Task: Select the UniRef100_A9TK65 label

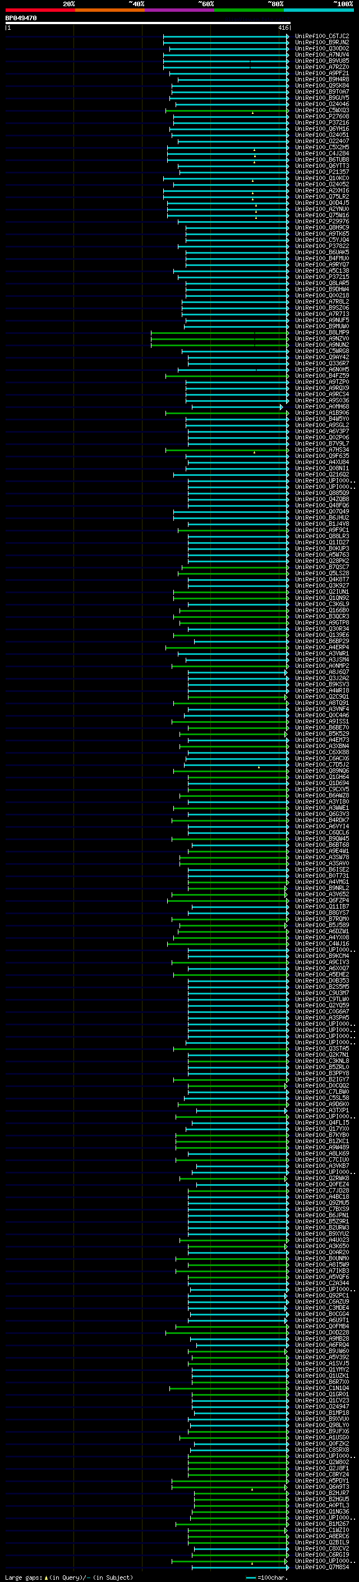Action: click(x=322, y=234)
